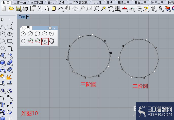
Task: Switch to the 设定视图 tab
Action: click(37, 2)
